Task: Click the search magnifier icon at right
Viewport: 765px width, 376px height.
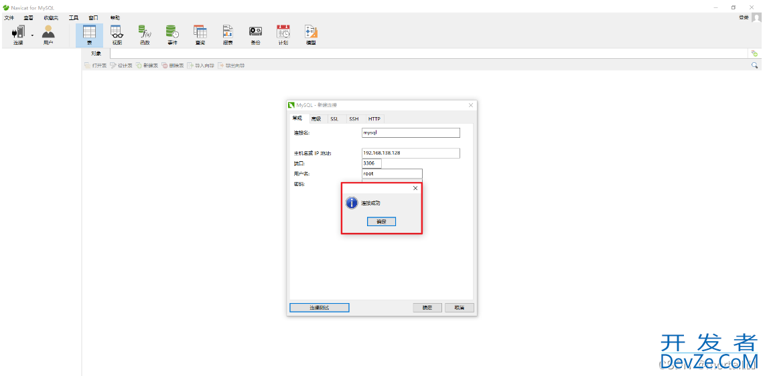Action: pyautogui.click(x=755, y=66)
